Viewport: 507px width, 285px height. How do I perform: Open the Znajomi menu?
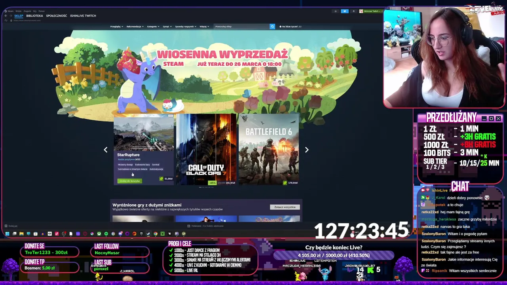(x=27, y=11)
